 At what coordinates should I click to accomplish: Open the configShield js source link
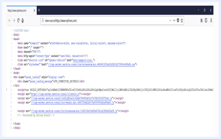click(x=72, y=98)
